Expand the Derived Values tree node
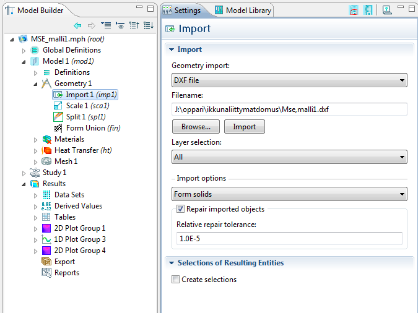 [35, 207]
